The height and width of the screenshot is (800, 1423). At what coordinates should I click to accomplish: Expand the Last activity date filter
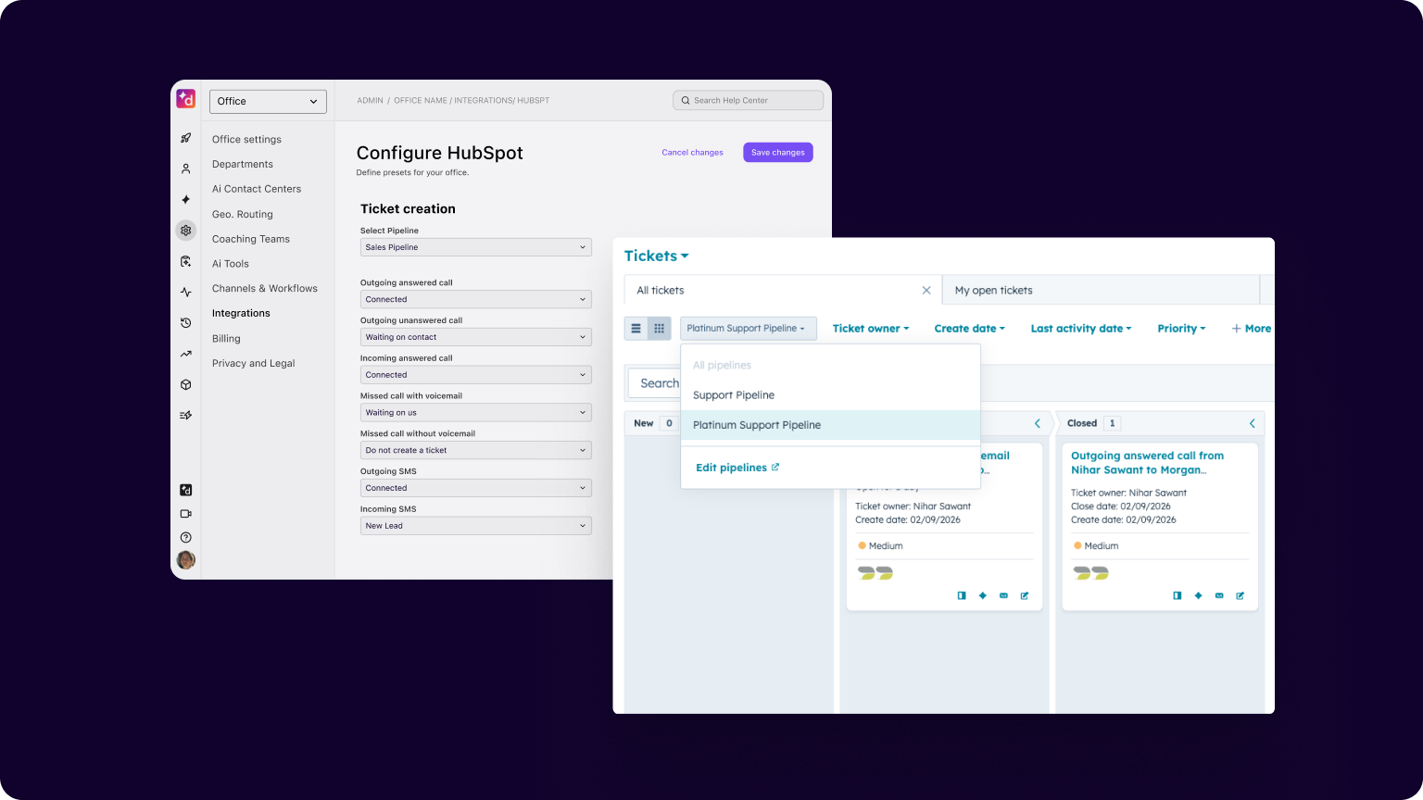click(x=1080, y=328)
